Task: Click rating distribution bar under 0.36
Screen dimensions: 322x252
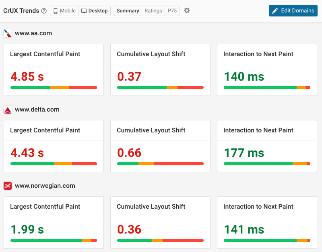Action: (x=160, y=240)
